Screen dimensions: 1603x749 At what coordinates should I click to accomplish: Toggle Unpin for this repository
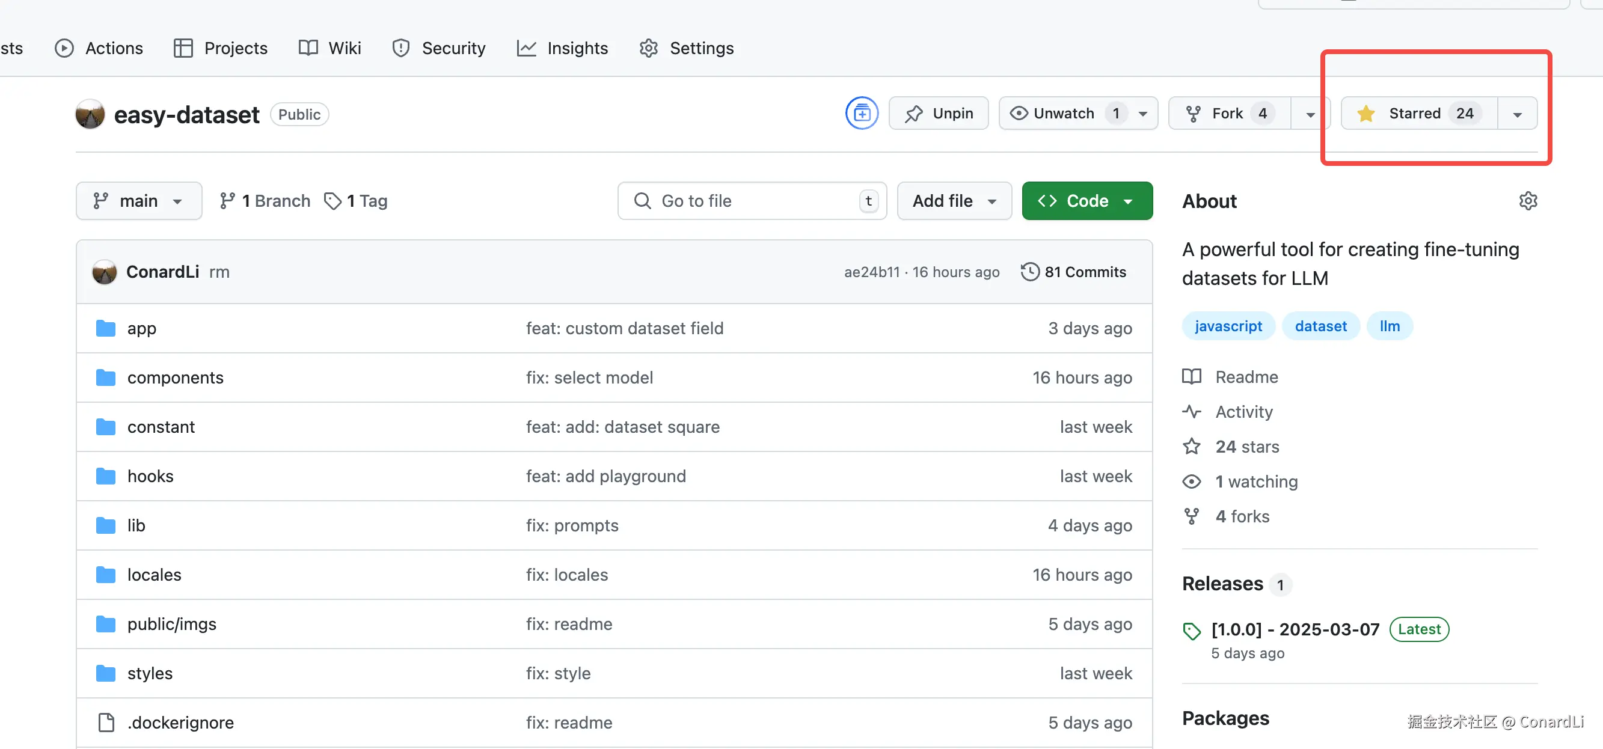tap(939, 113)
